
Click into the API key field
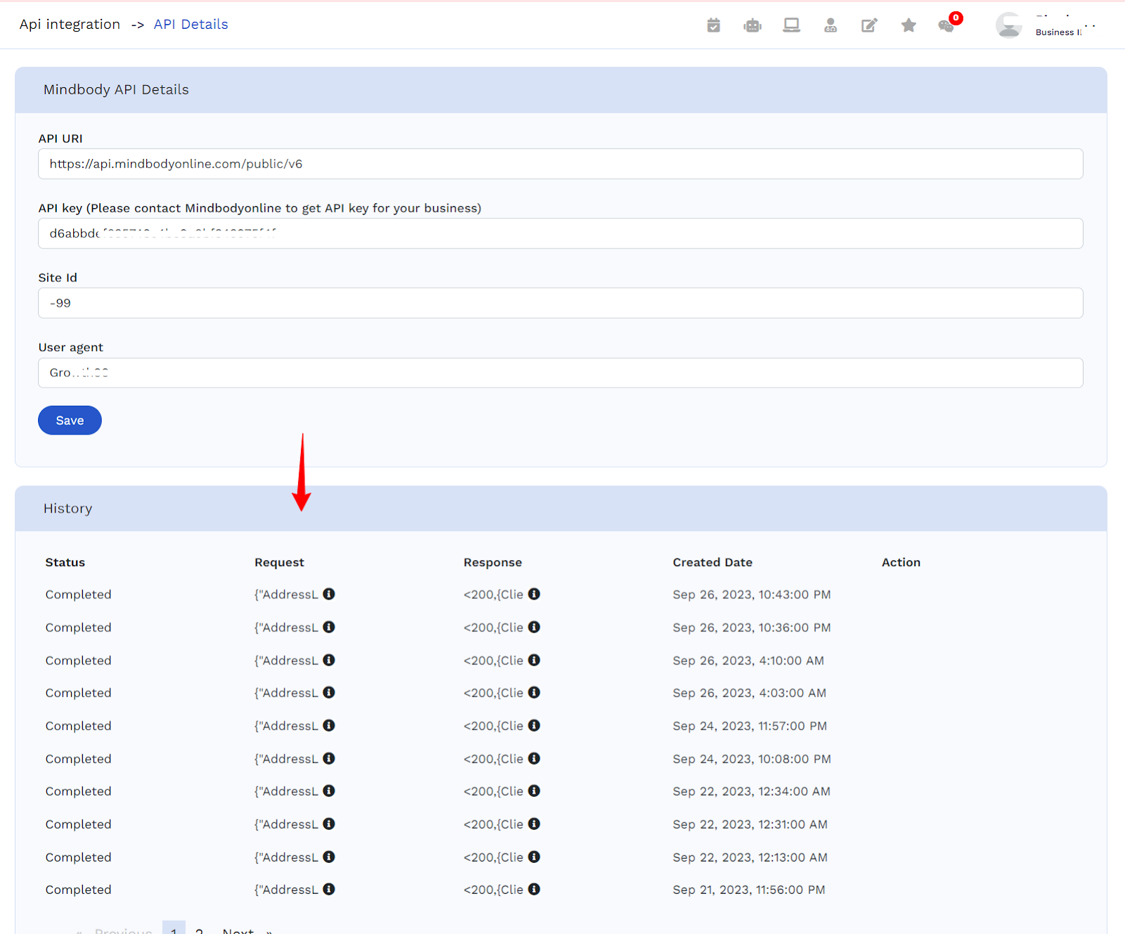point(560,233)
